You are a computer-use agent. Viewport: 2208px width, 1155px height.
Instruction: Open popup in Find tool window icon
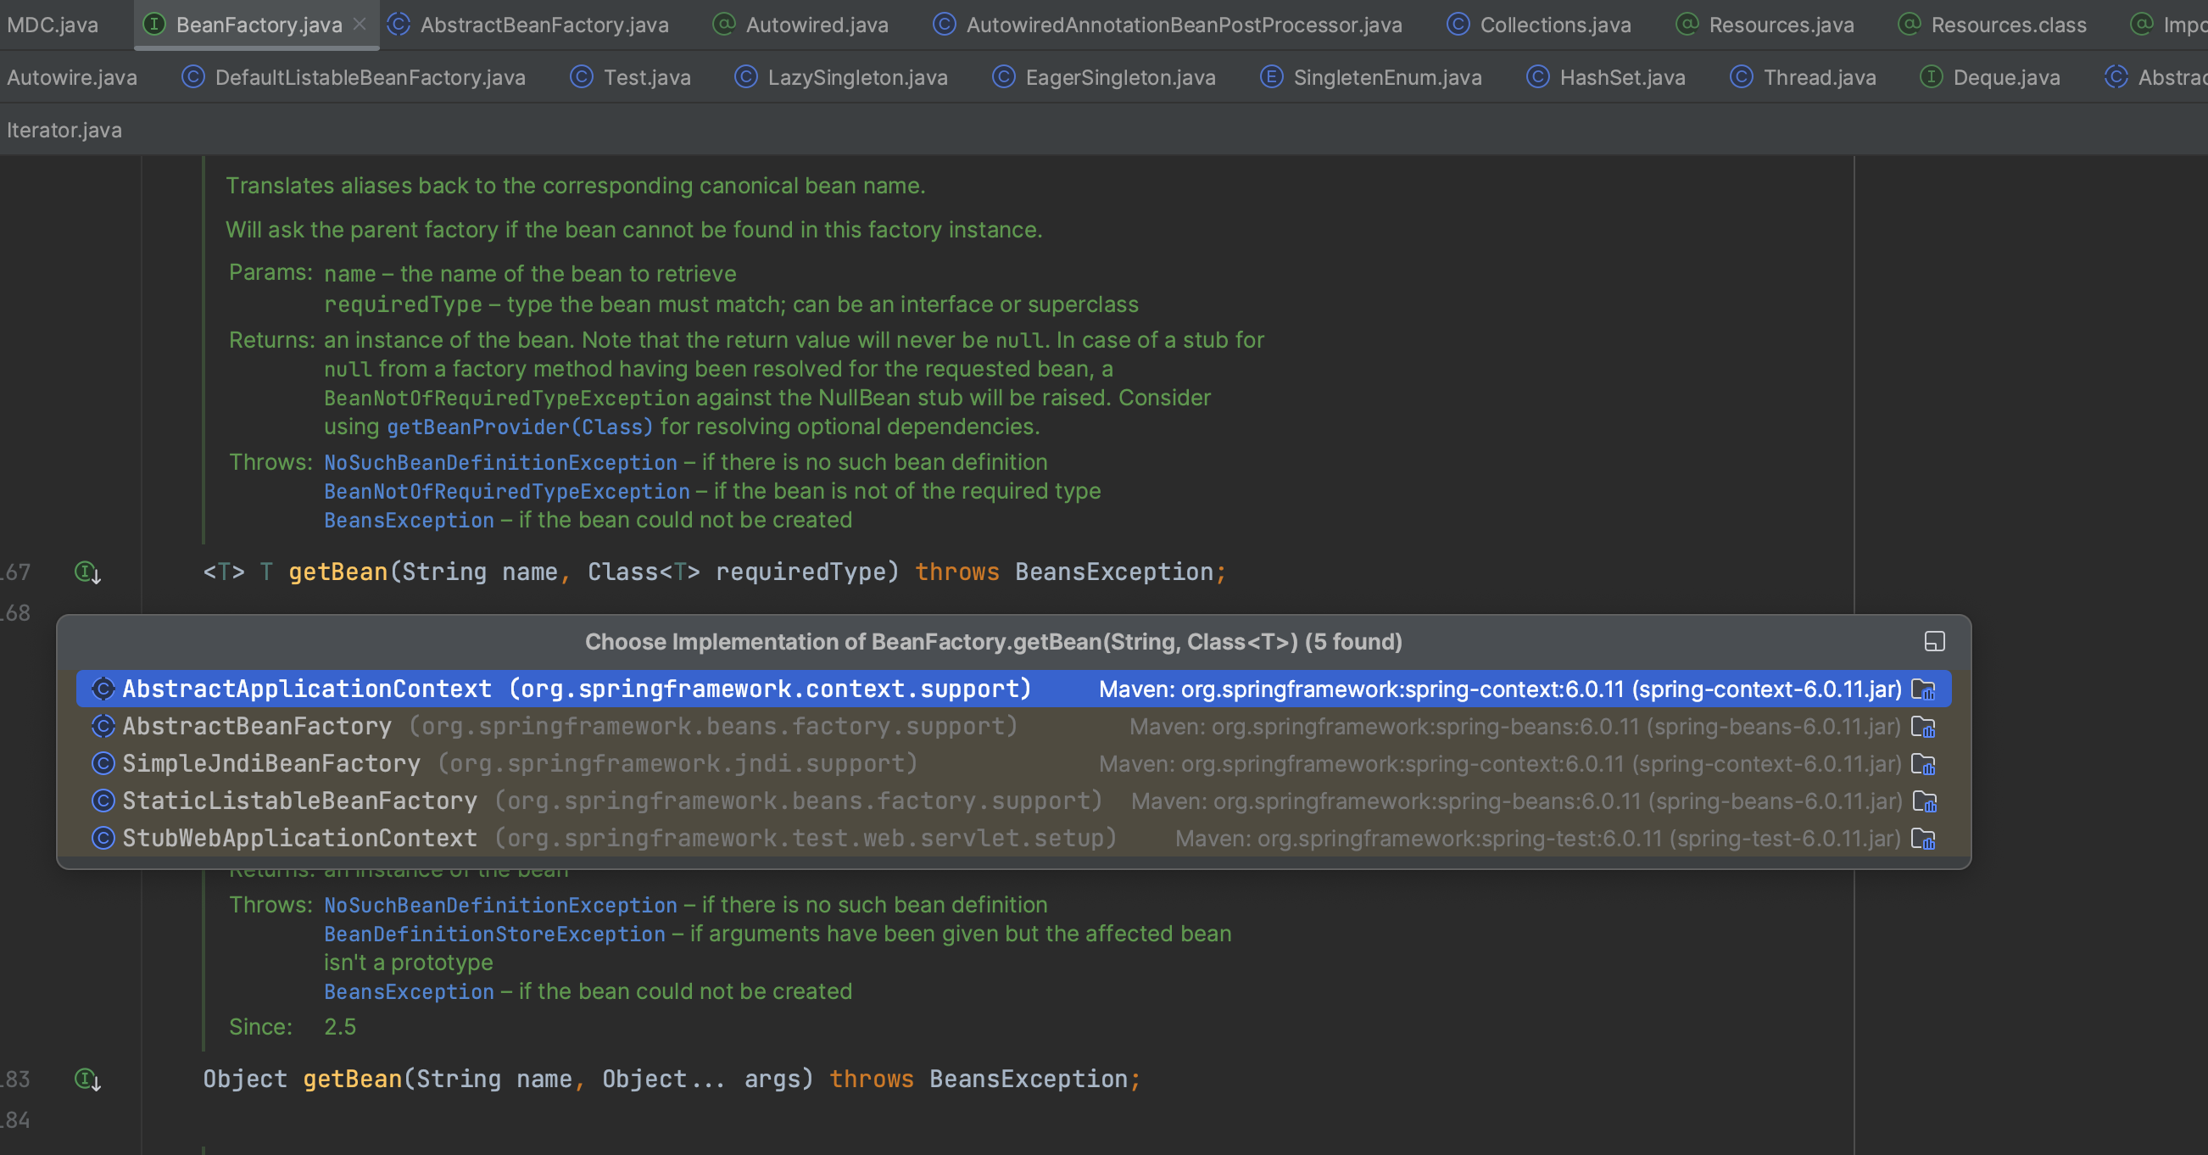pyautogui.click(x=1934, y=641)
